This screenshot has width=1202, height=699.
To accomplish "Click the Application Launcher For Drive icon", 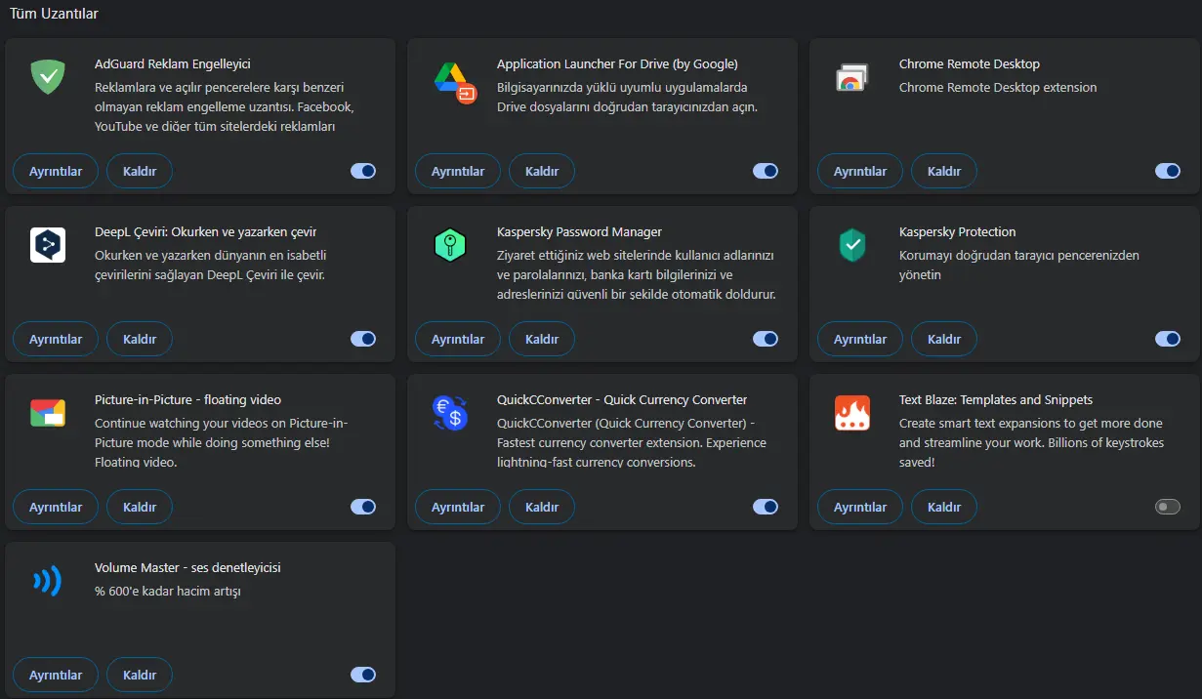I will tap(455, 82).
